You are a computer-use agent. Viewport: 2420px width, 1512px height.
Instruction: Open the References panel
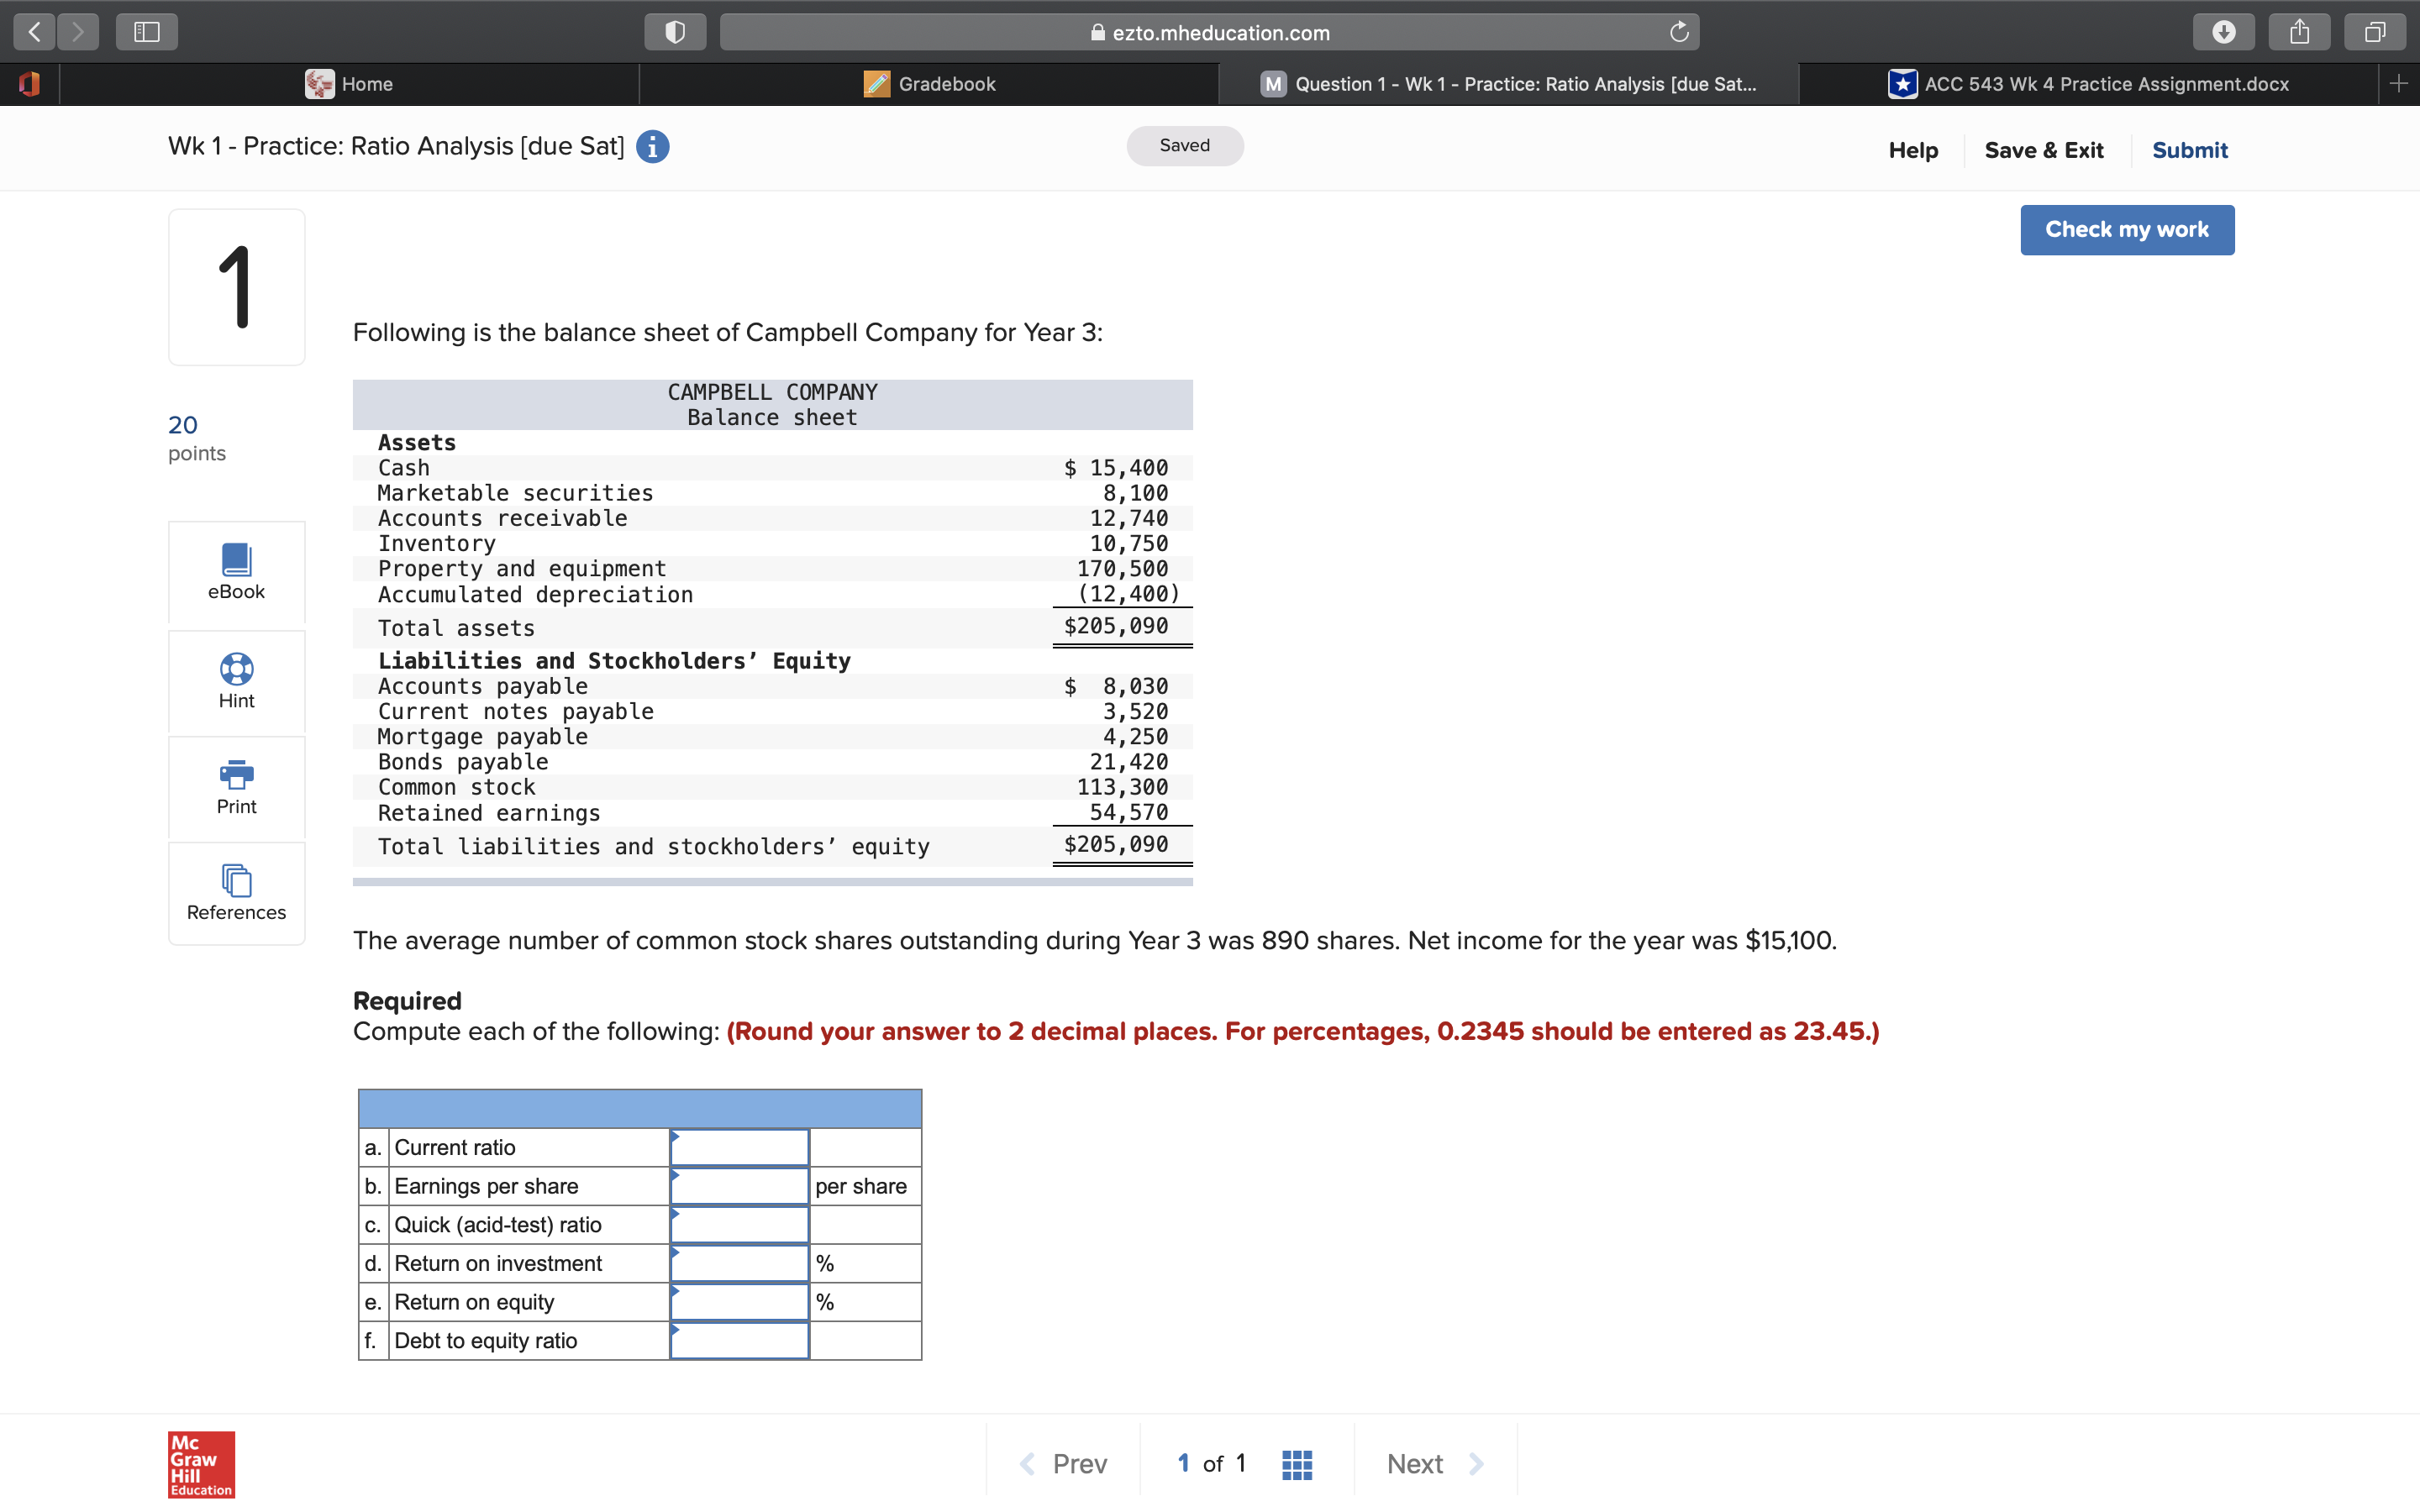click(x=236, y=892)
